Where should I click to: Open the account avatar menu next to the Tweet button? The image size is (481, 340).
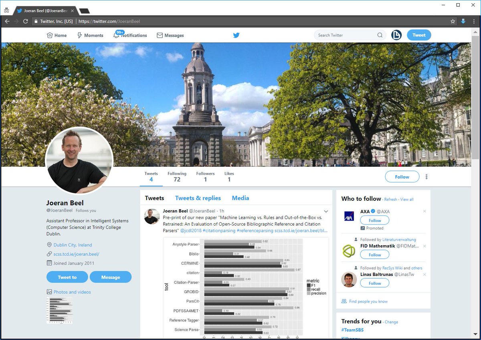[396, 35]
